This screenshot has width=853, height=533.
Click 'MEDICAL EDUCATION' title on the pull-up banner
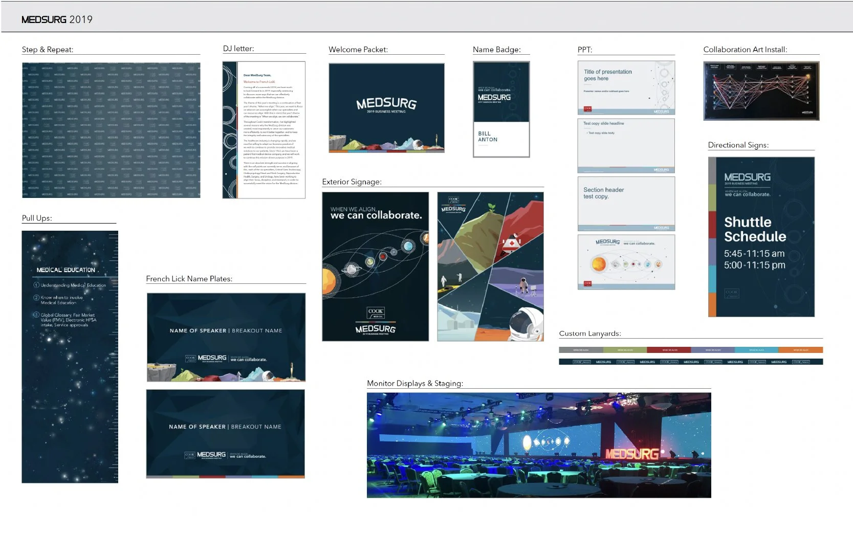click(66, 270)
